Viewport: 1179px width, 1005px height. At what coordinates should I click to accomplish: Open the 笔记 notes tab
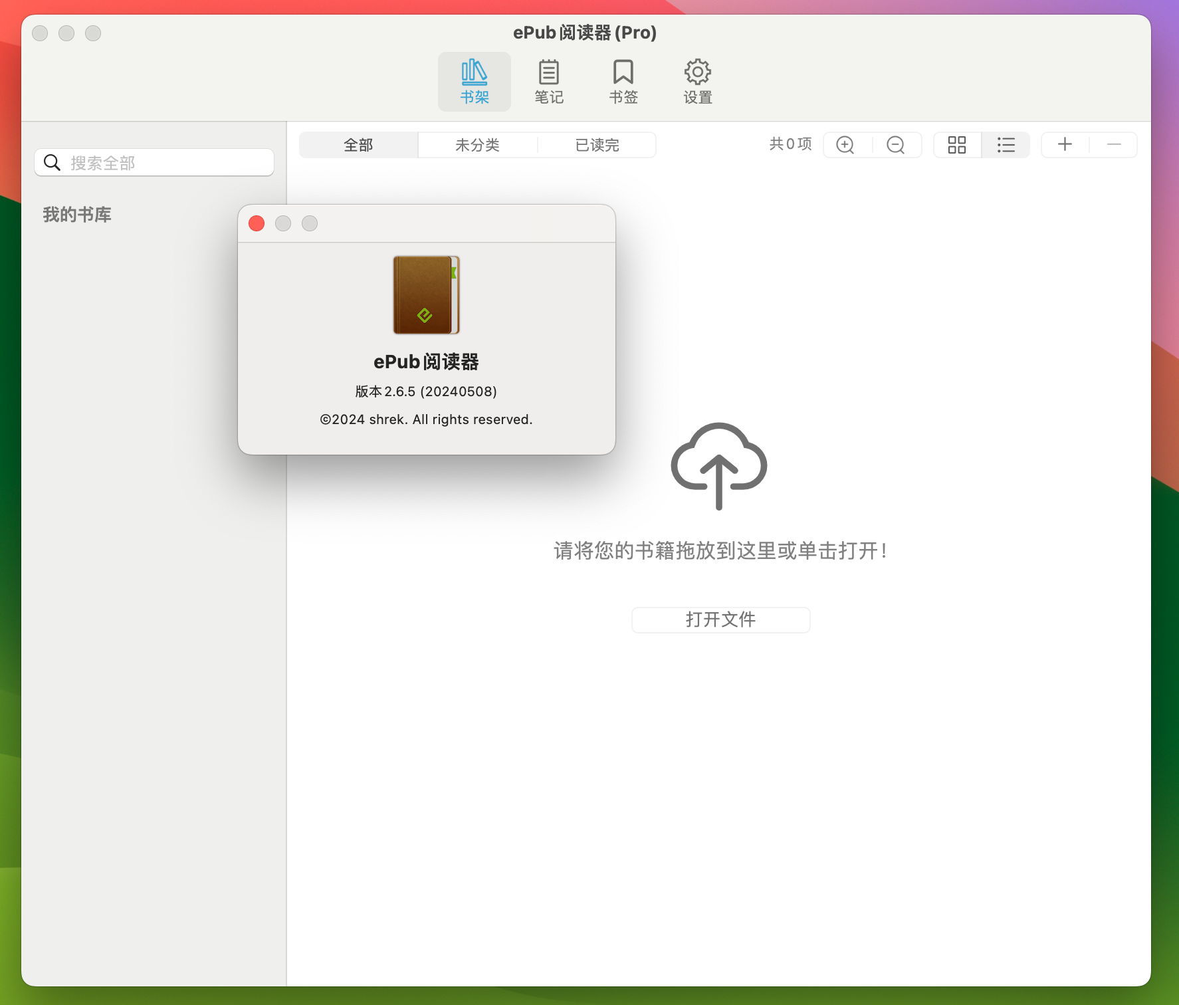click(x=549, y=82)
